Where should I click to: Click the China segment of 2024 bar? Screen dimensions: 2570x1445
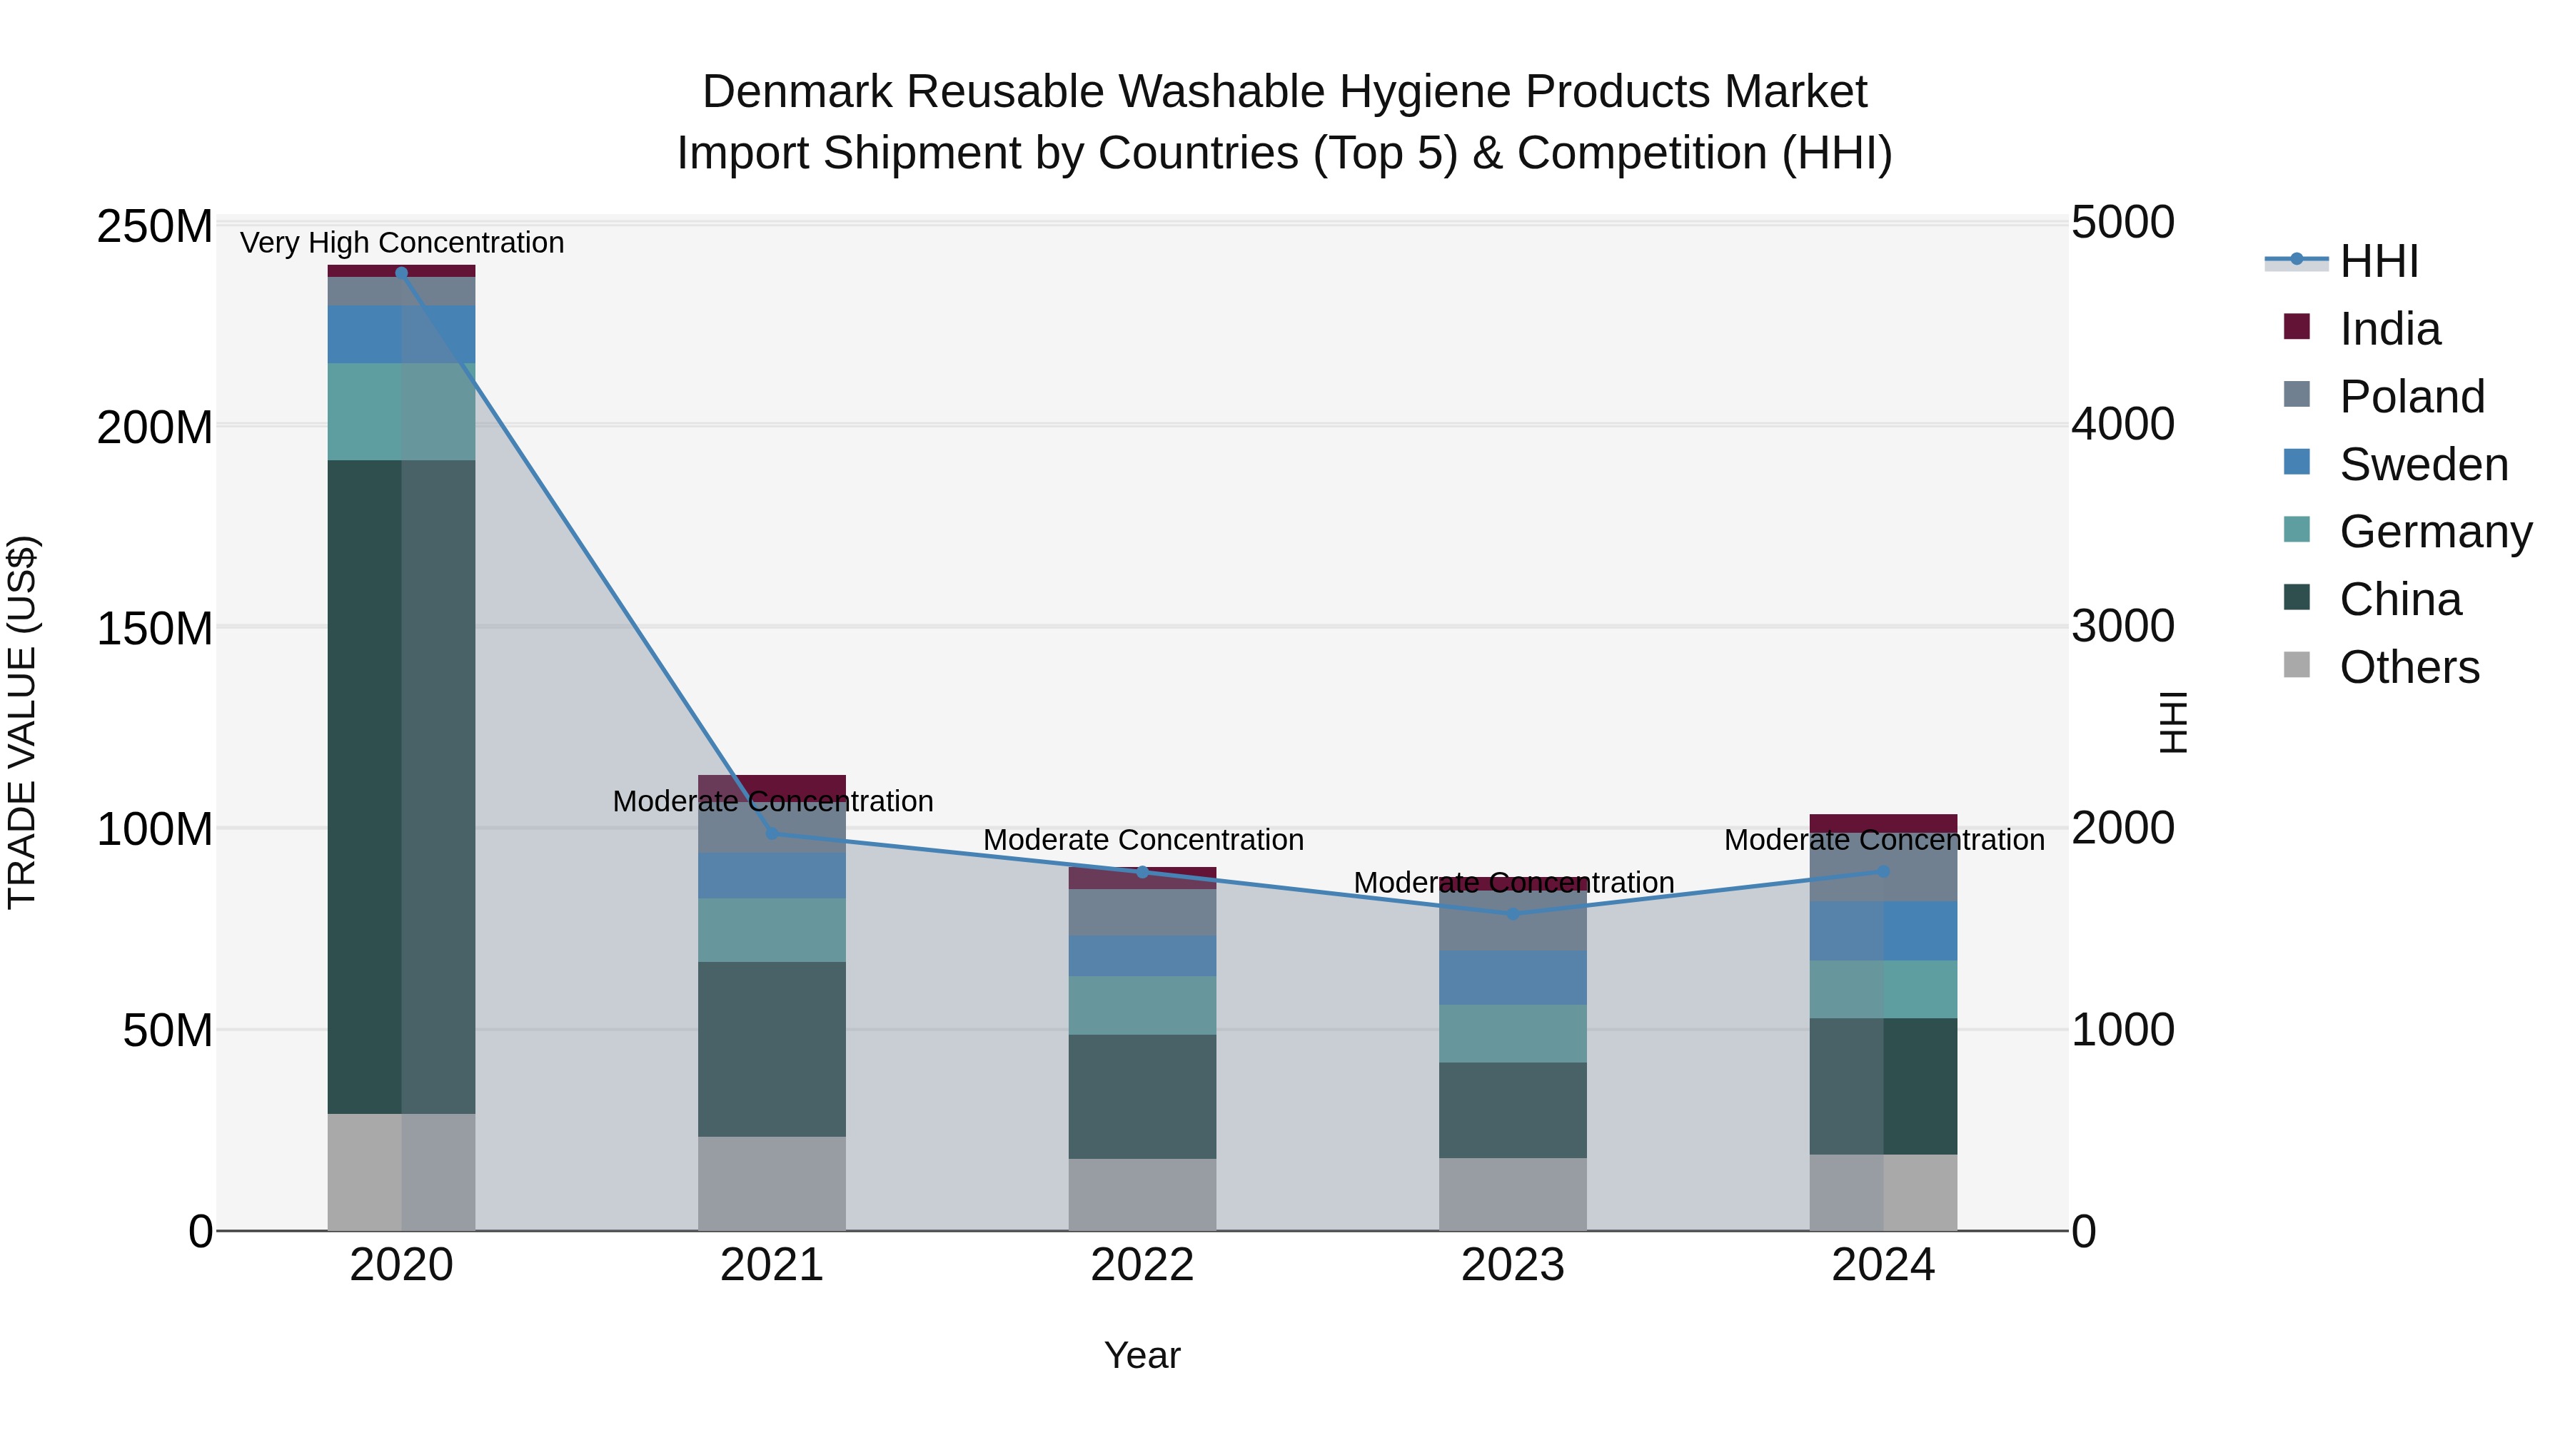tap(1884, 1086)
